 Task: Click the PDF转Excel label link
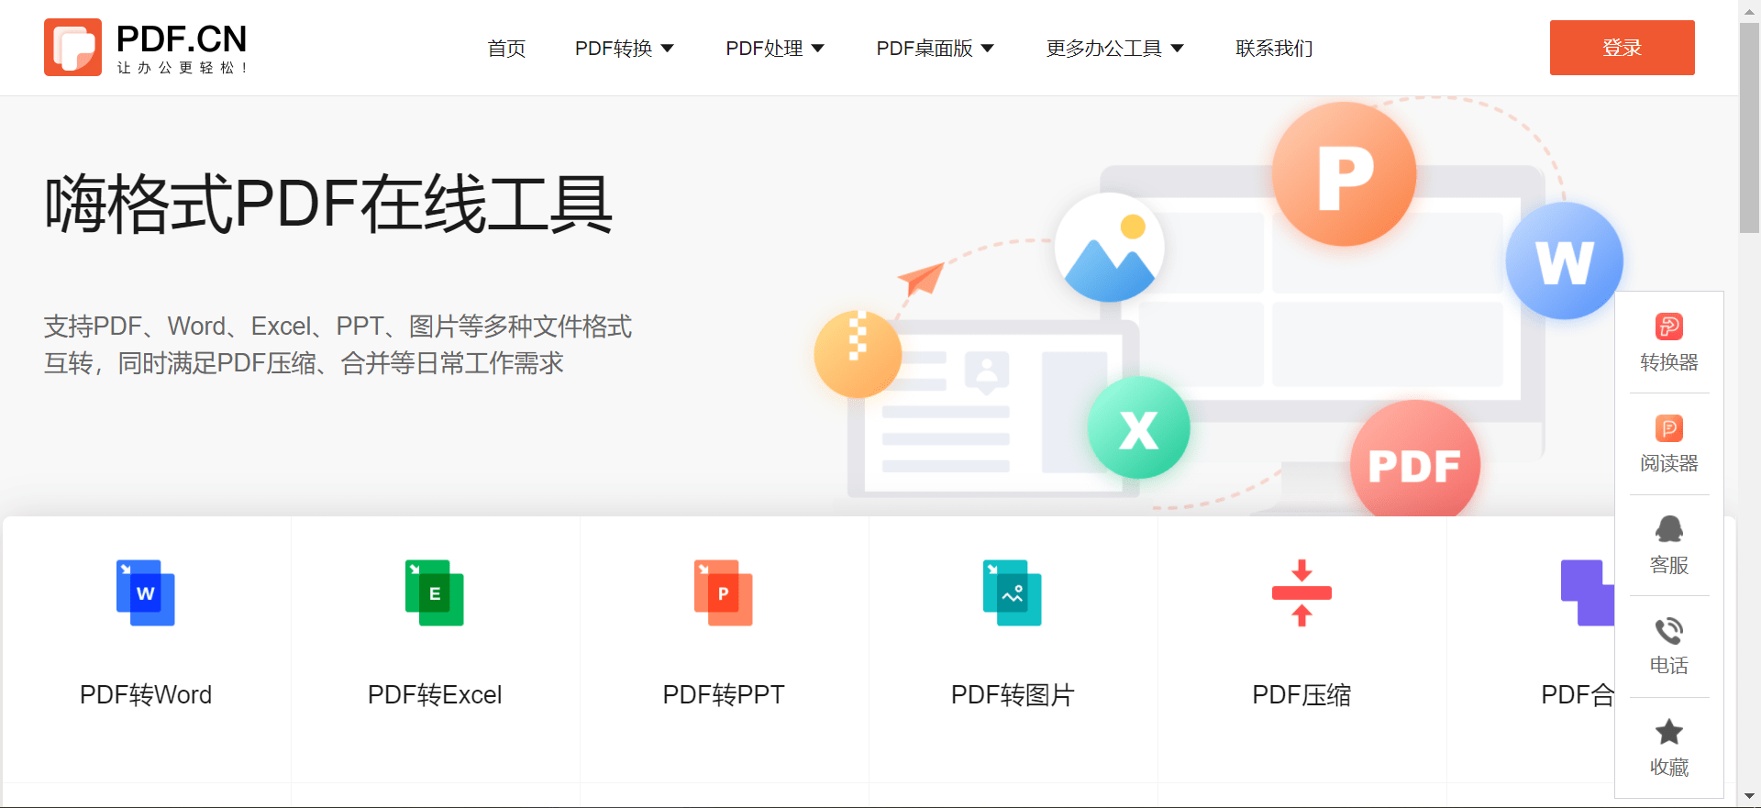[x=435, y=695]
